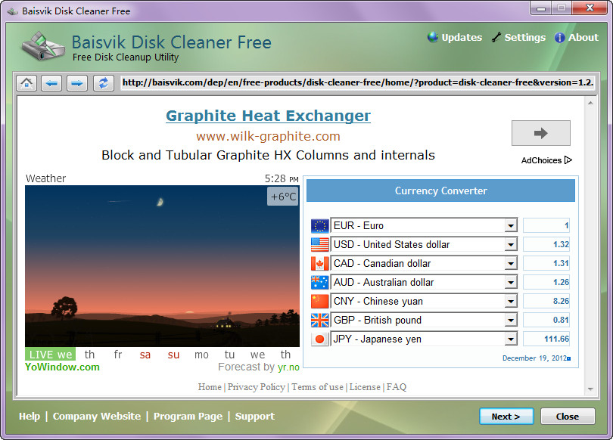This screenshot has height=440, width=613.
Task: Click the page scrollbar up arrow
Action: coord(590,103)
